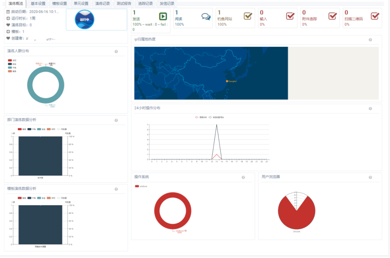The image size is (390, 258).
Task: Click help icon in ip归属地热度 panel
Action: [370, 40]
